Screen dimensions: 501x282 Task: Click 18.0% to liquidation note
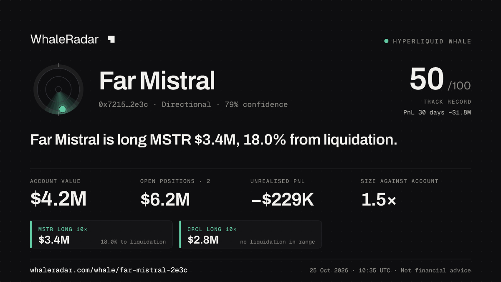133,242
